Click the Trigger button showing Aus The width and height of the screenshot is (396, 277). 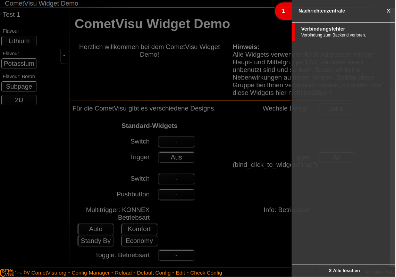(x=176, y=157)
